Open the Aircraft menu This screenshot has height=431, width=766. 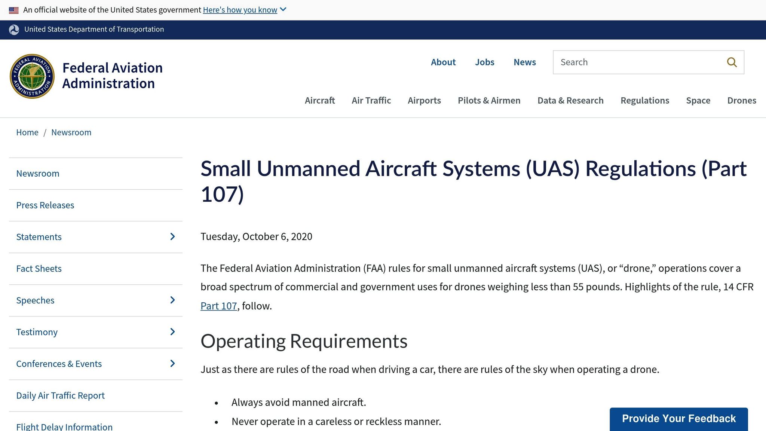[320, 100]
